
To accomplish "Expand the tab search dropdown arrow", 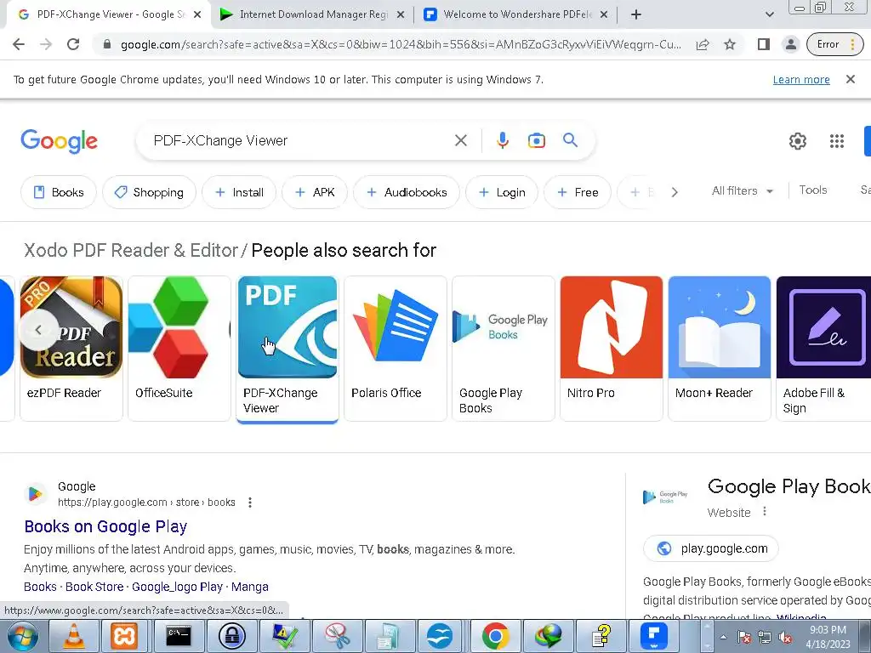I will pyautogui.click(x=769, y=14).
